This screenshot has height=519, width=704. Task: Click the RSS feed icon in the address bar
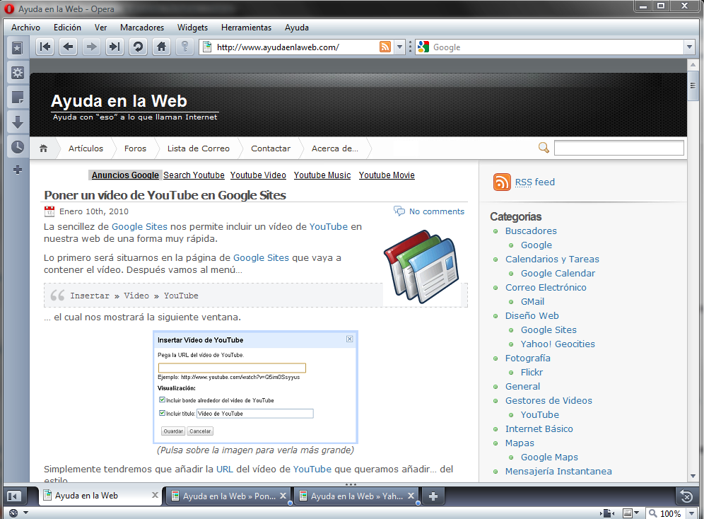(385, 47)
